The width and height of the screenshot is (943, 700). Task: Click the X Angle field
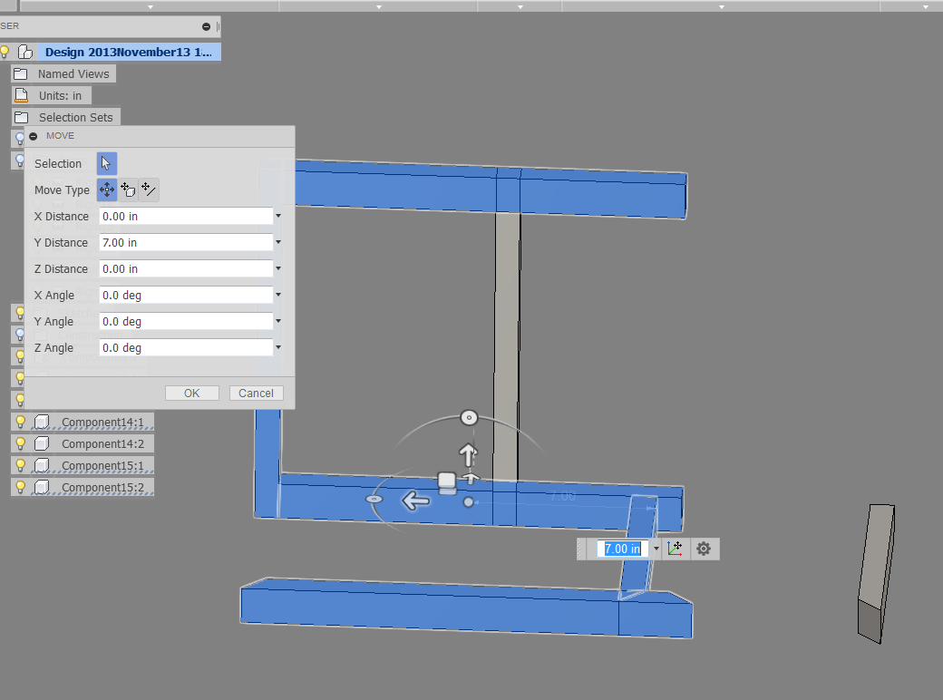tap(186, 296)
